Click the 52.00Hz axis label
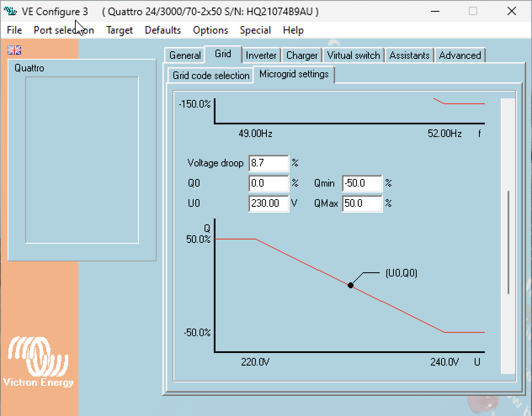This screenshot has width=532, height=416. pos(445,134)
